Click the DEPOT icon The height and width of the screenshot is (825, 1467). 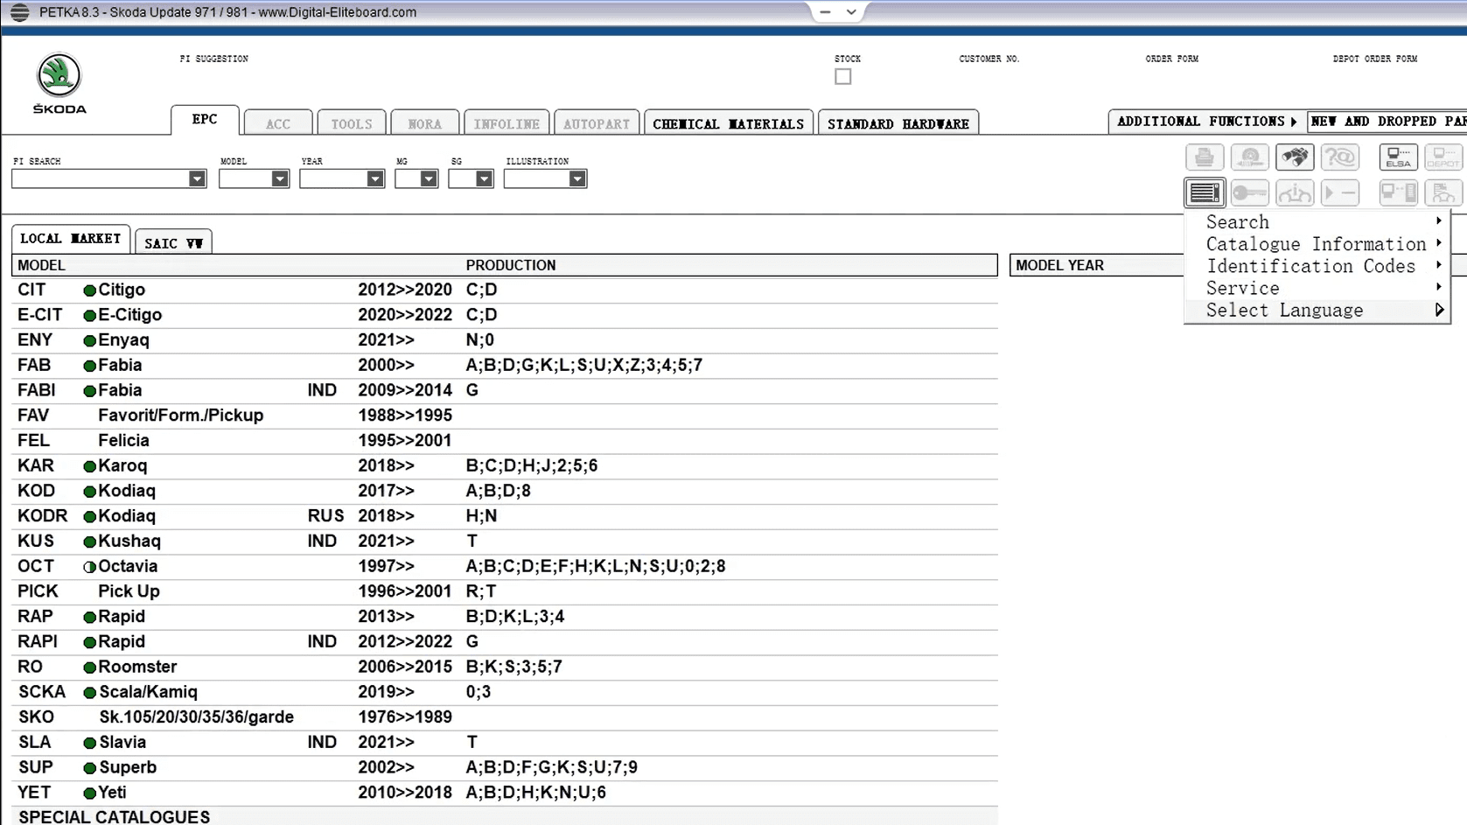[x=1443, y=157]
